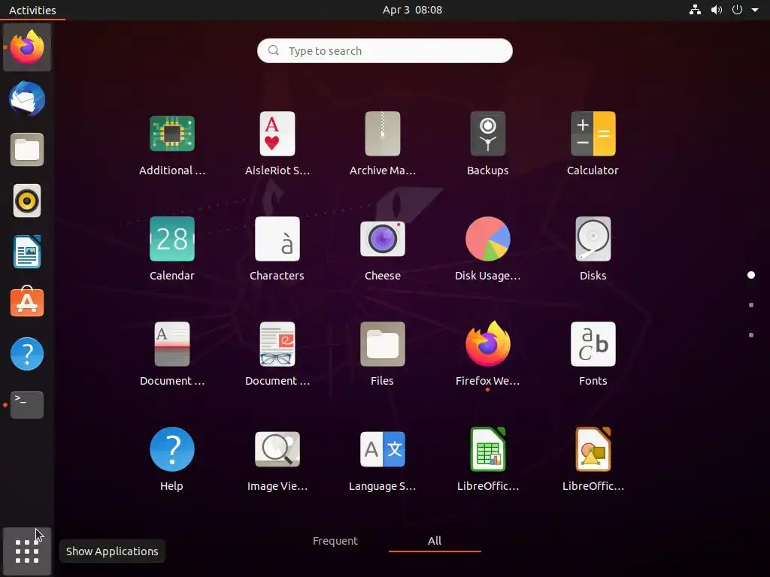Click the Type to search field
770x577 pixels.
click(384, 50)
